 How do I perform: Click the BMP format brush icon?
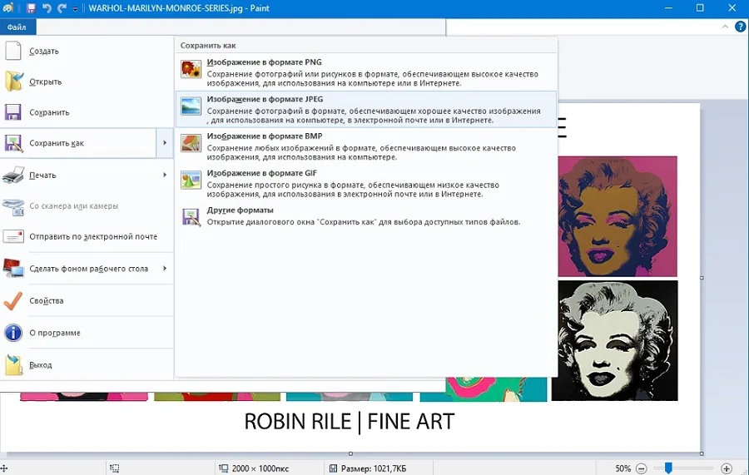coord(191,143)
